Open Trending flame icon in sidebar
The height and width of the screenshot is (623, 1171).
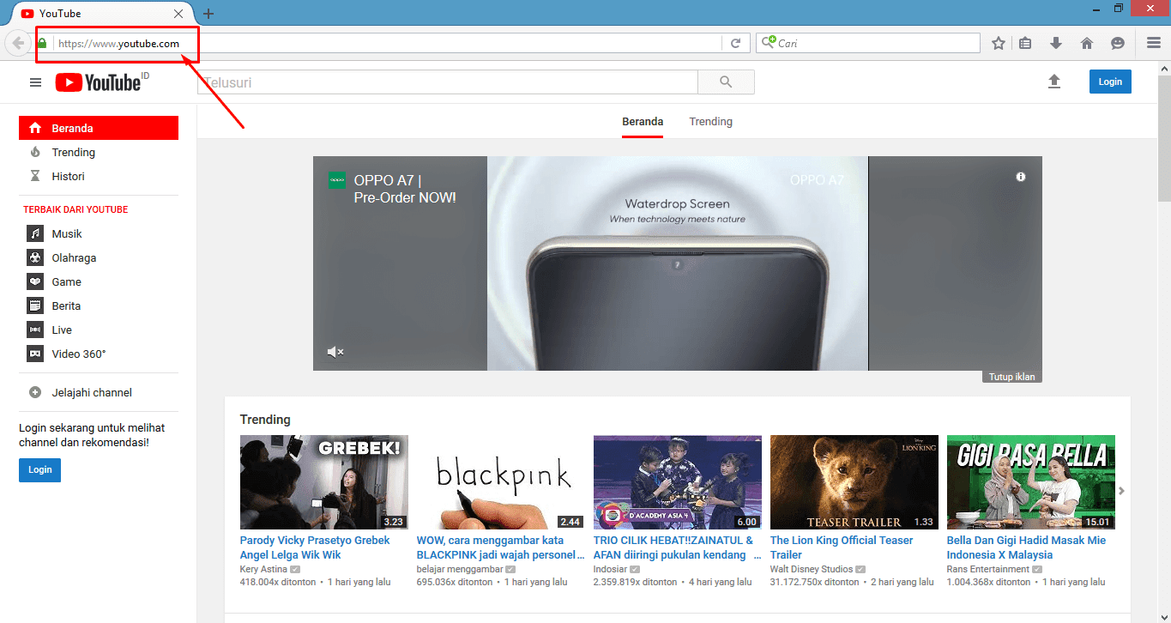(x=35, y=152)
